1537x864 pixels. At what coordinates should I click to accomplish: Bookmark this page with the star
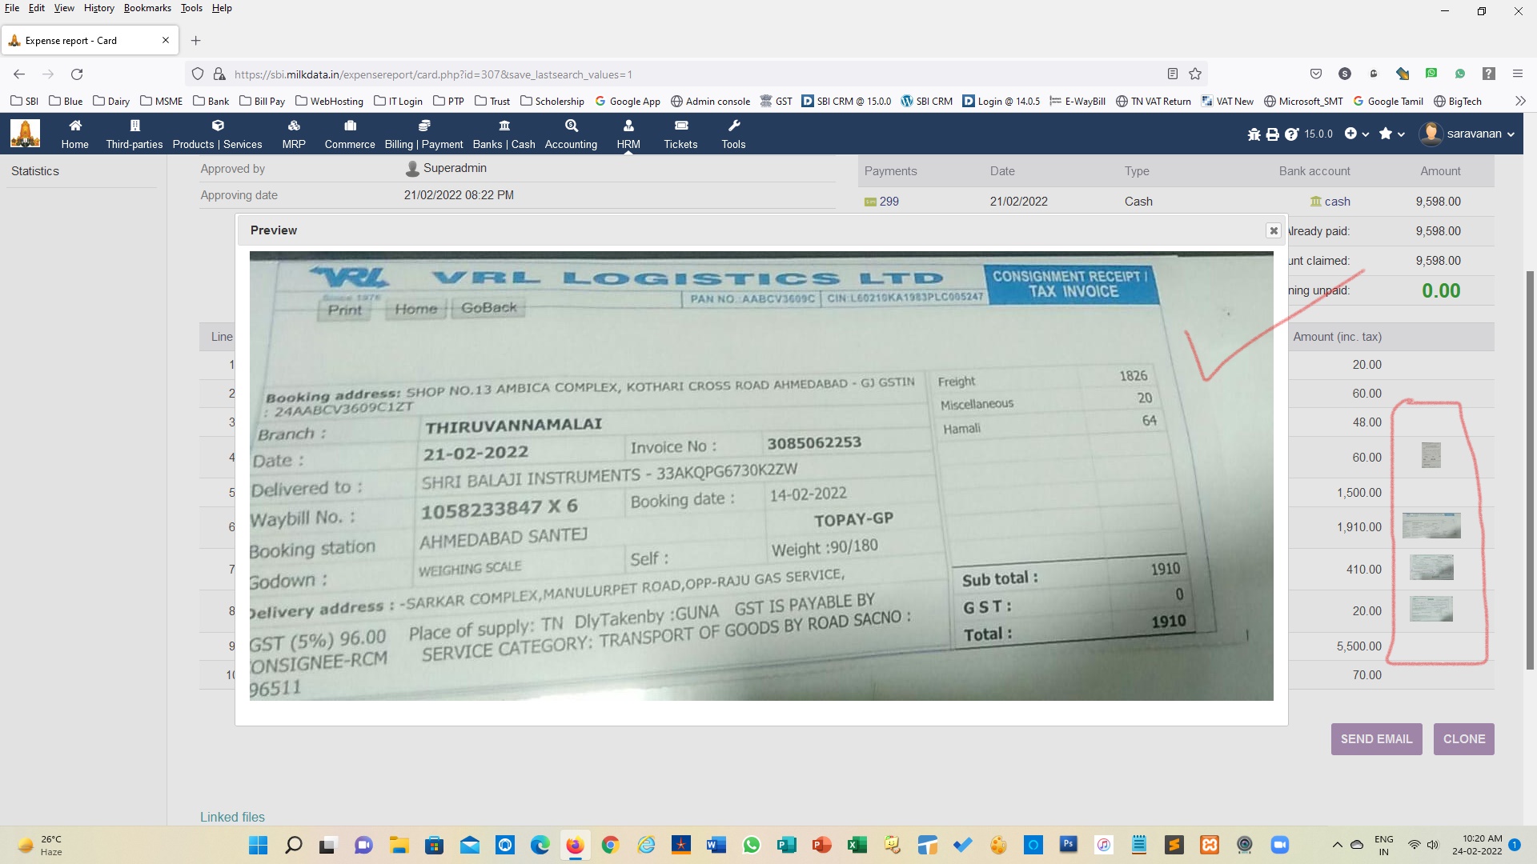tap(1195, 74)
